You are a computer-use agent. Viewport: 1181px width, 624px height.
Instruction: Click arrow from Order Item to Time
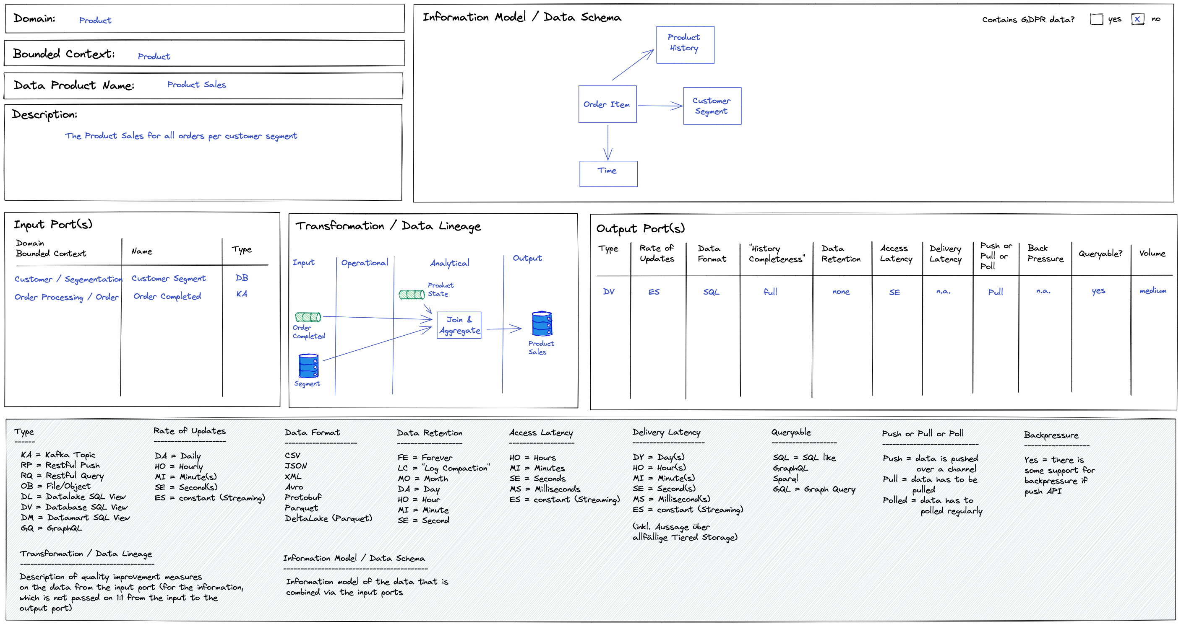[x=608, y=142]
